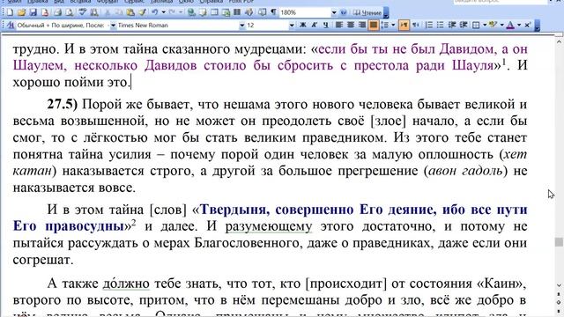The width and height of the screenshot is (564, 317).
Task: Cut the selection with the scissors icon
Action: tap(108, 12)
